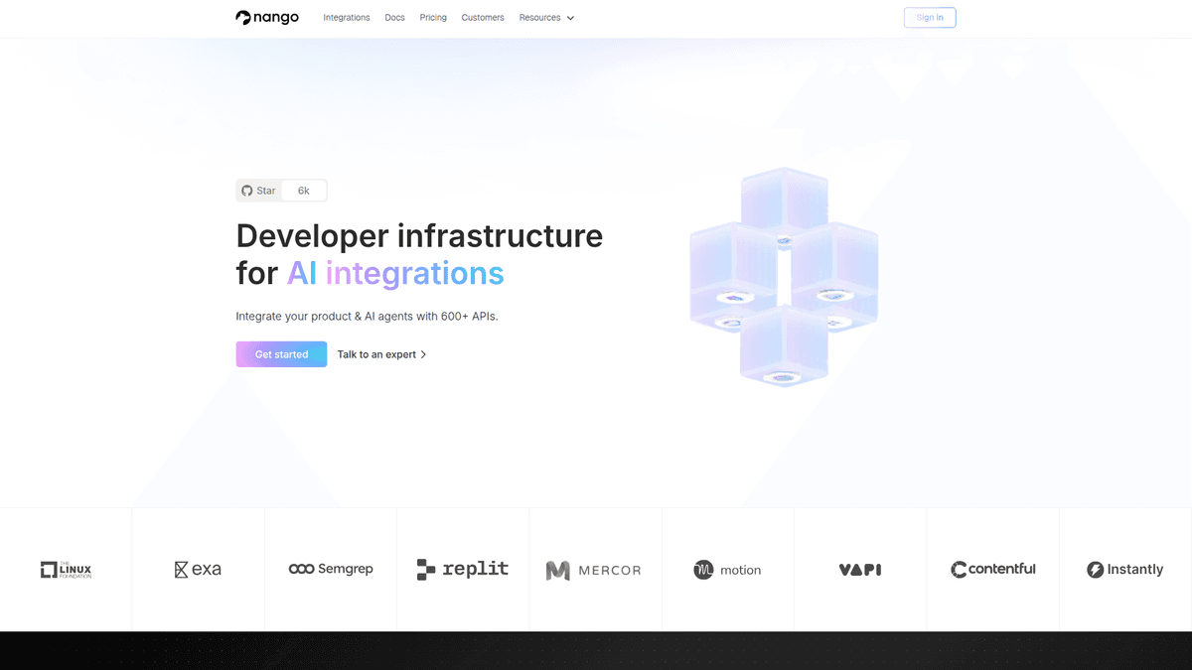The width and height of the screenshot is (1192, 670).
Task: Click the 'Developer infrastructure' heading
Action: point(419,236)
